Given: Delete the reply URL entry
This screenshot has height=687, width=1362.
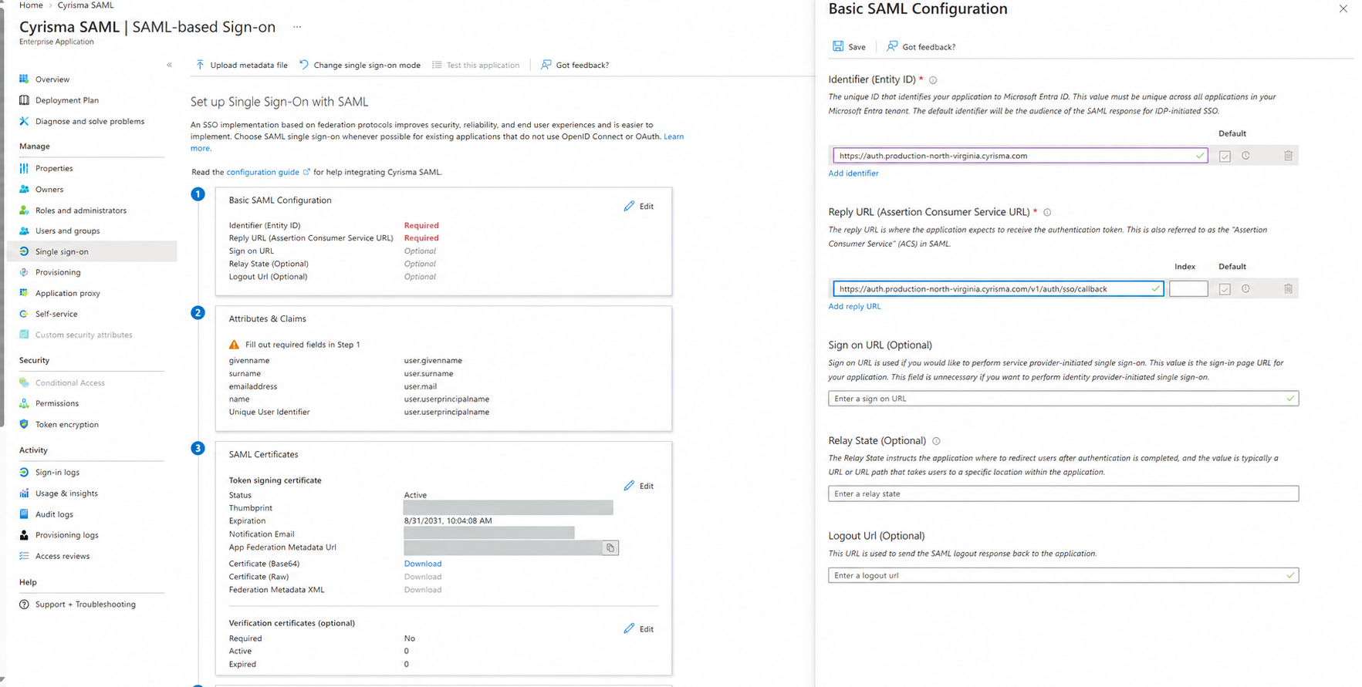Looking at the screenshot, I should [x=1288, y=289].
